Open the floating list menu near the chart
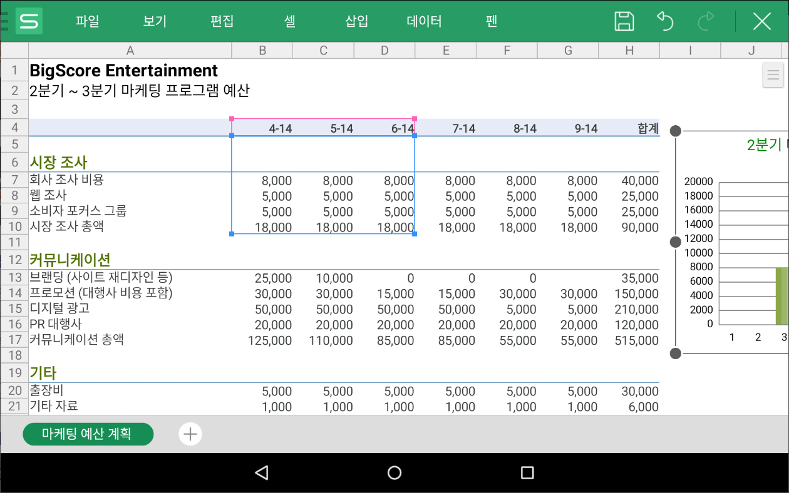This screenshot has width=789, height=493. pyautogui.click(x=773, y=74)
